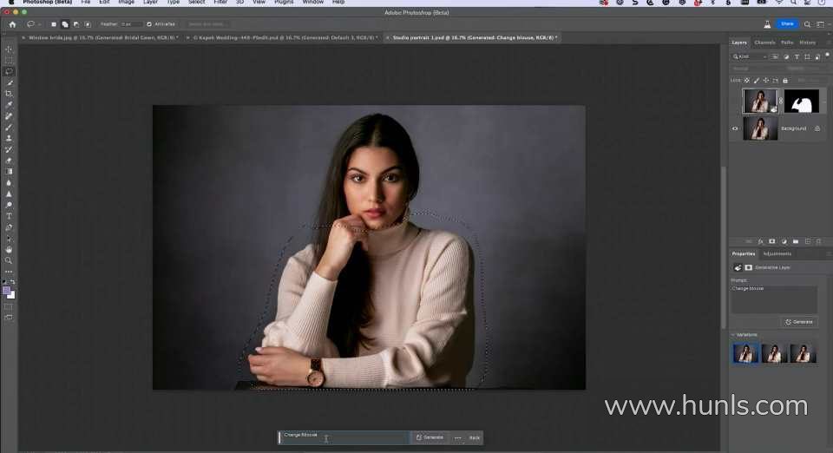Click the blue Share button
Image resolution: width=833 pixels, height=453 pixels.
(787, 24)
